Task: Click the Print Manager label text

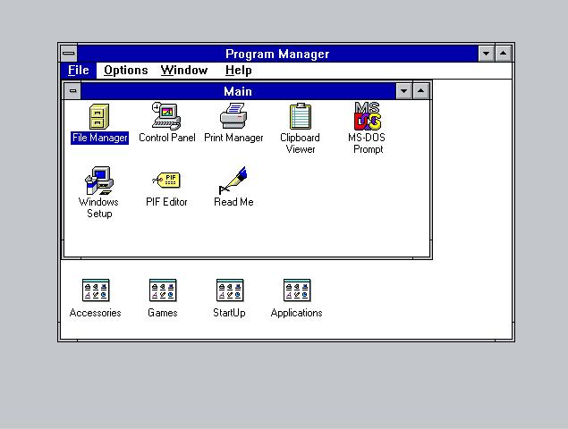Action: tap(233, 138)
